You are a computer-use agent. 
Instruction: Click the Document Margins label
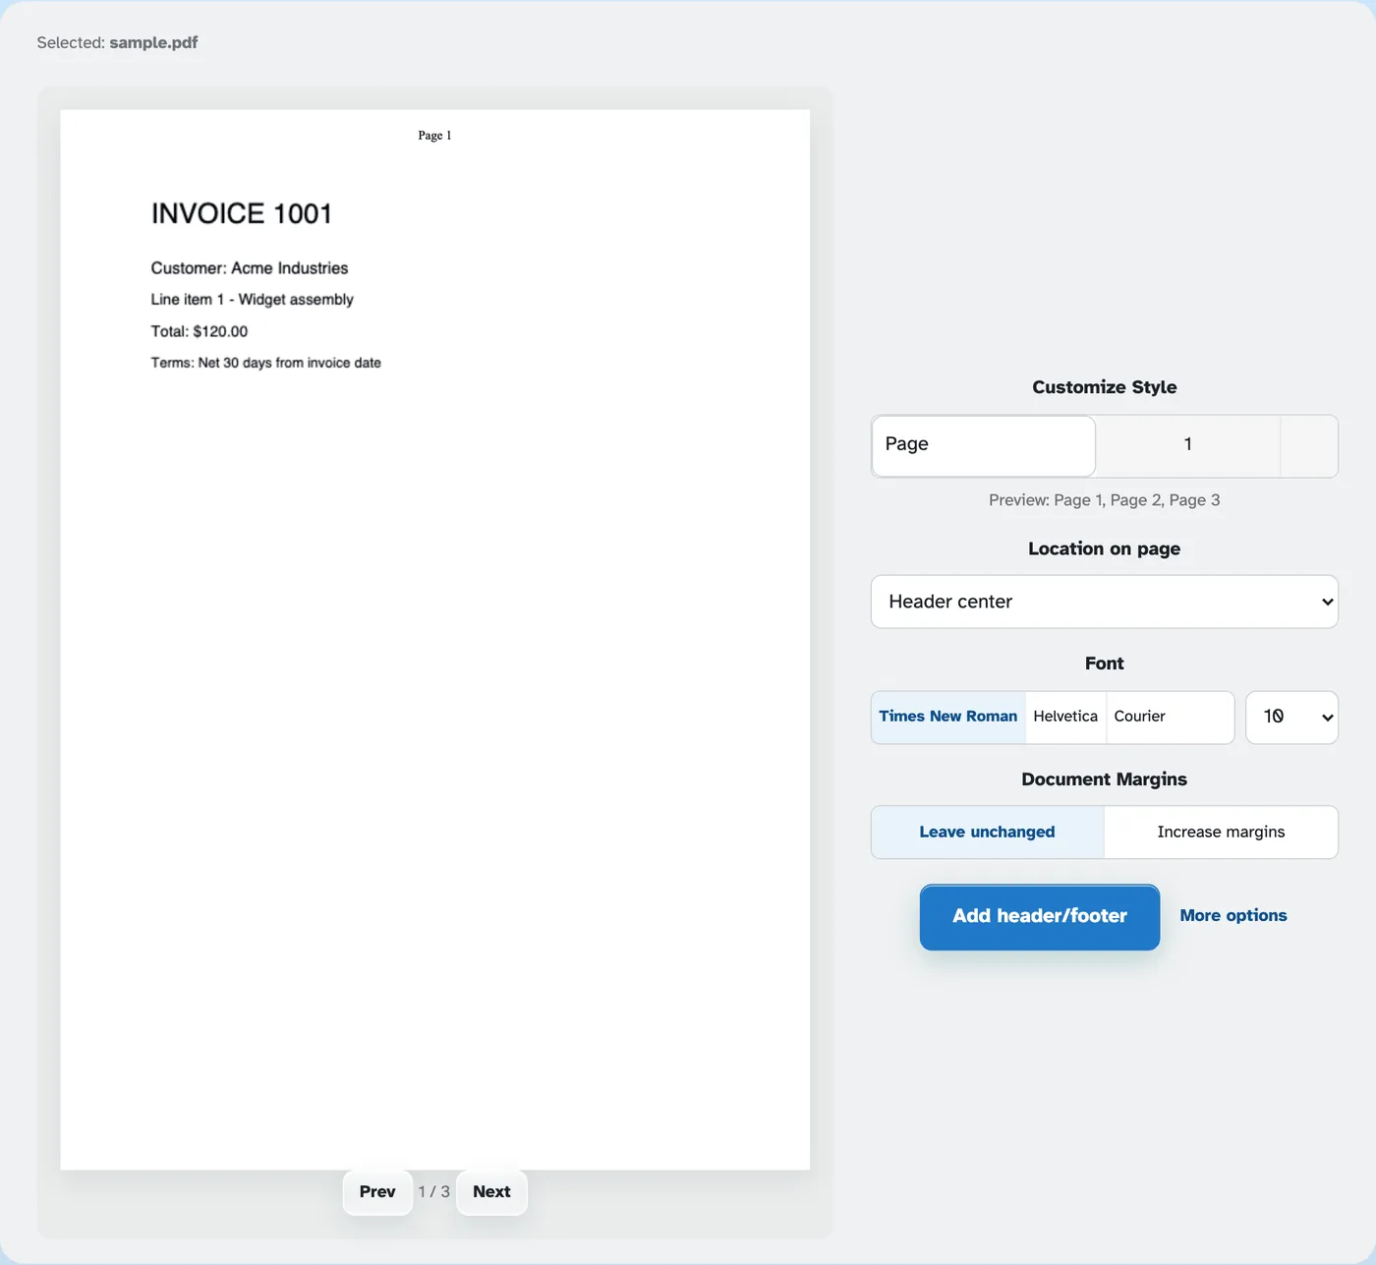point(1104,779)
